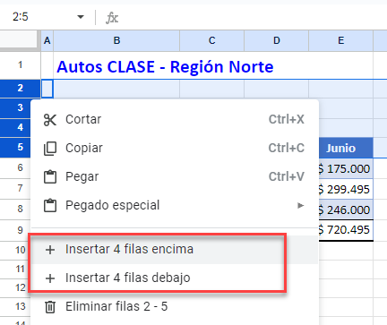The image size is (387, 325).
Task: Click the fx formula icon
Action: point(112,18)
